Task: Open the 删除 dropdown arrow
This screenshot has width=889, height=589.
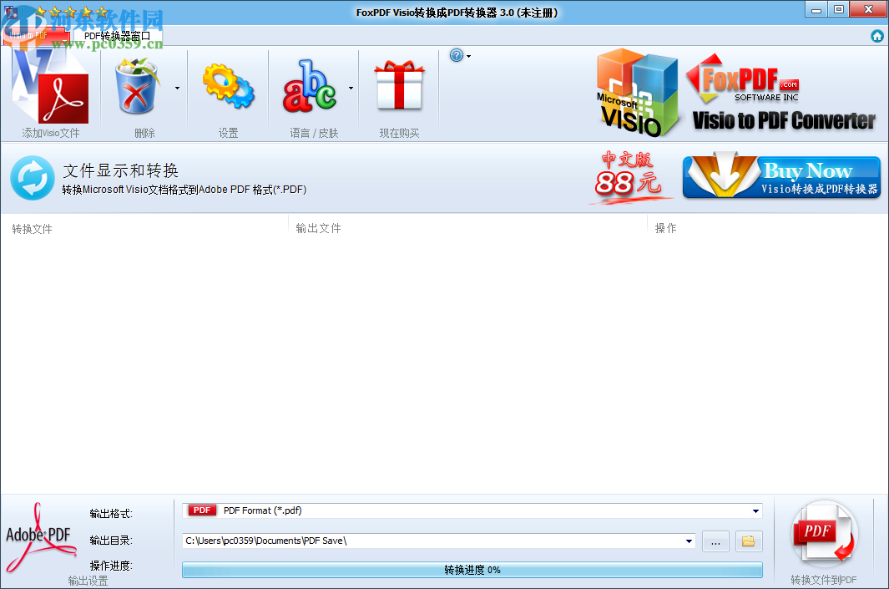Action: pos(176,86)
